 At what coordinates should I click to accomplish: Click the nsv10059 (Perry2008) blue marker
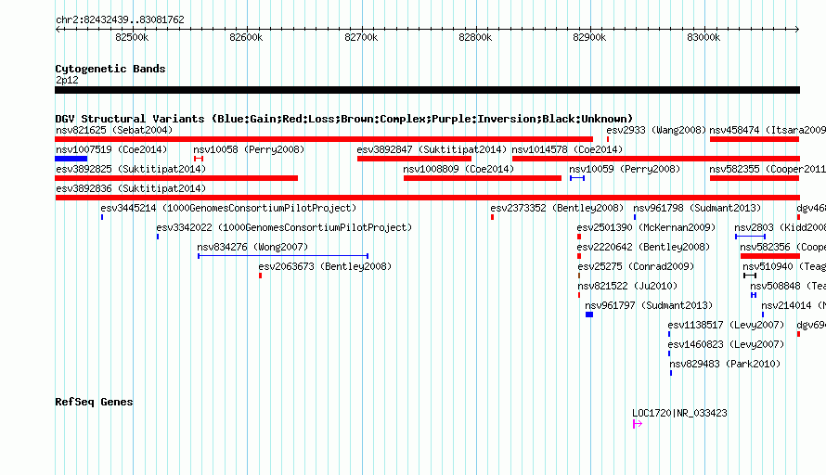577,178
